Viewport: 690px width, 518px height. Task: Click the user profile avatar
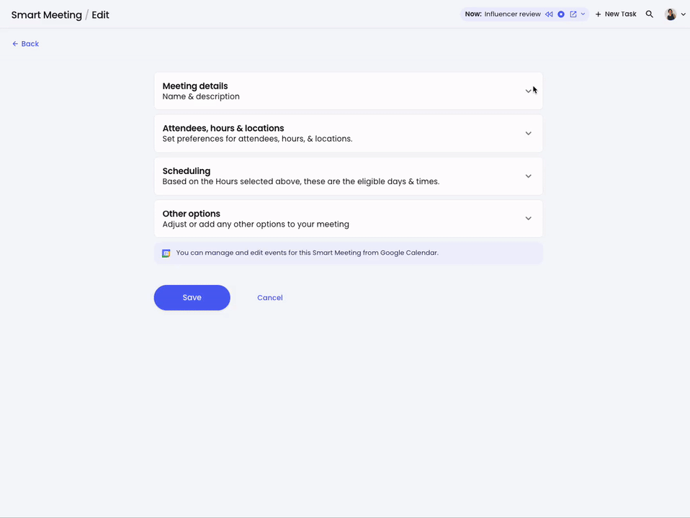click(671, 14)
